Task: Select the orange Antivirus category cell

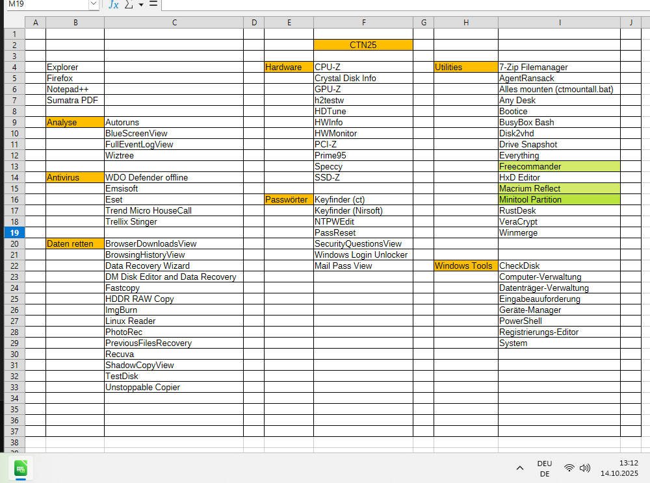Action: coord(75,178)
